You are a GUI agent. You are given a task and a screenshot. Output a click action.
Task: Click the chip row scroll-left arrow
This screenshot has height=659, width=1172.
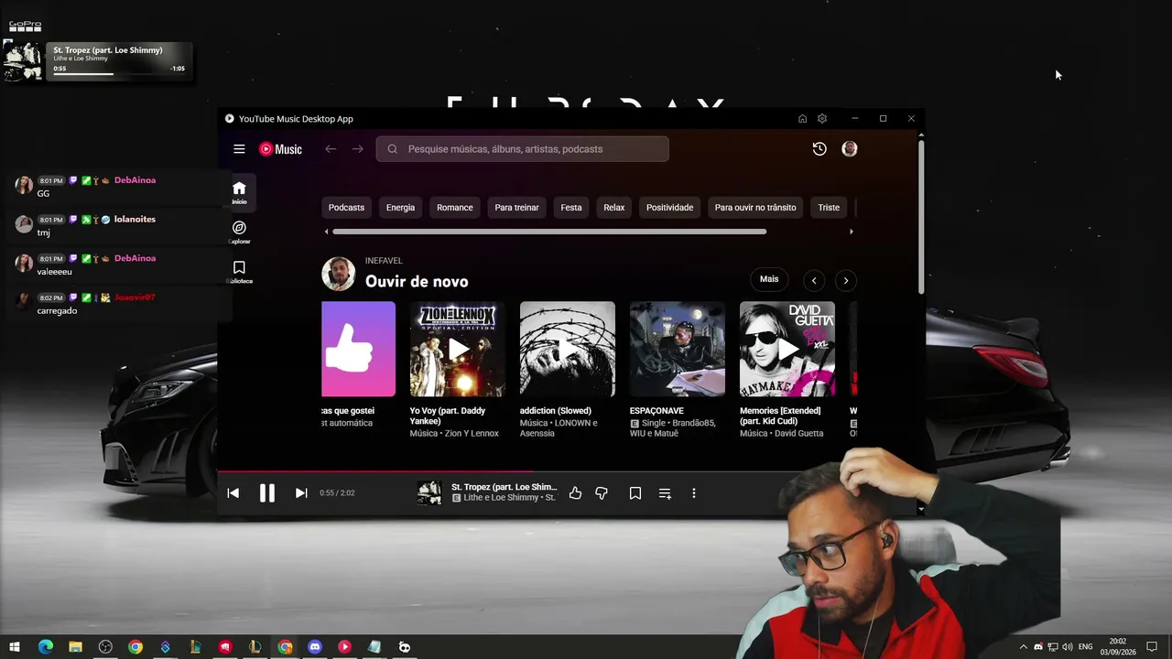point(327,232)
